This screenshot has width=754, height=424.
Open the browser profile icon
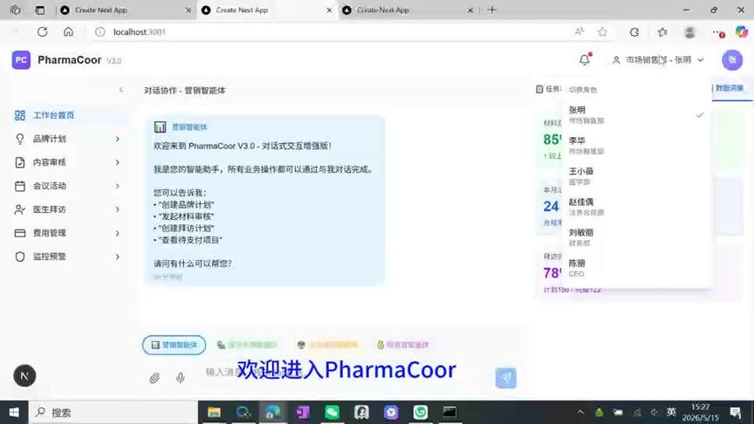[689, 31]
